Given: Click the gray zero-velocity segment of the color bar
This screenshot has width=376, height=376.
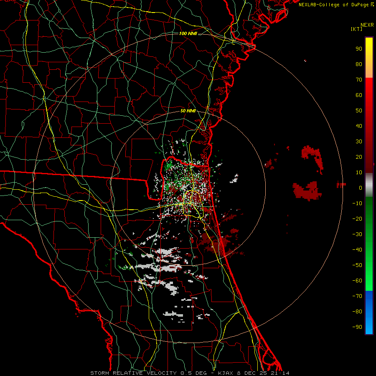Looking at the screenshot, I should (369, 185).
